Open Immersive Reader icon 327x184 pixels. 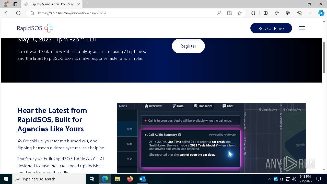point(229,13)
